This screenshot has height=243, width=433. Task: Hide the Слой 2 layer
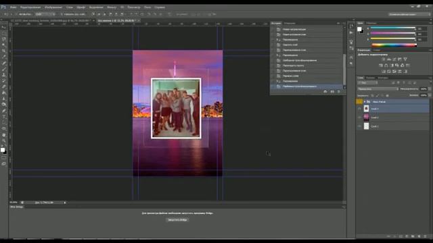[x=359, y=117]
